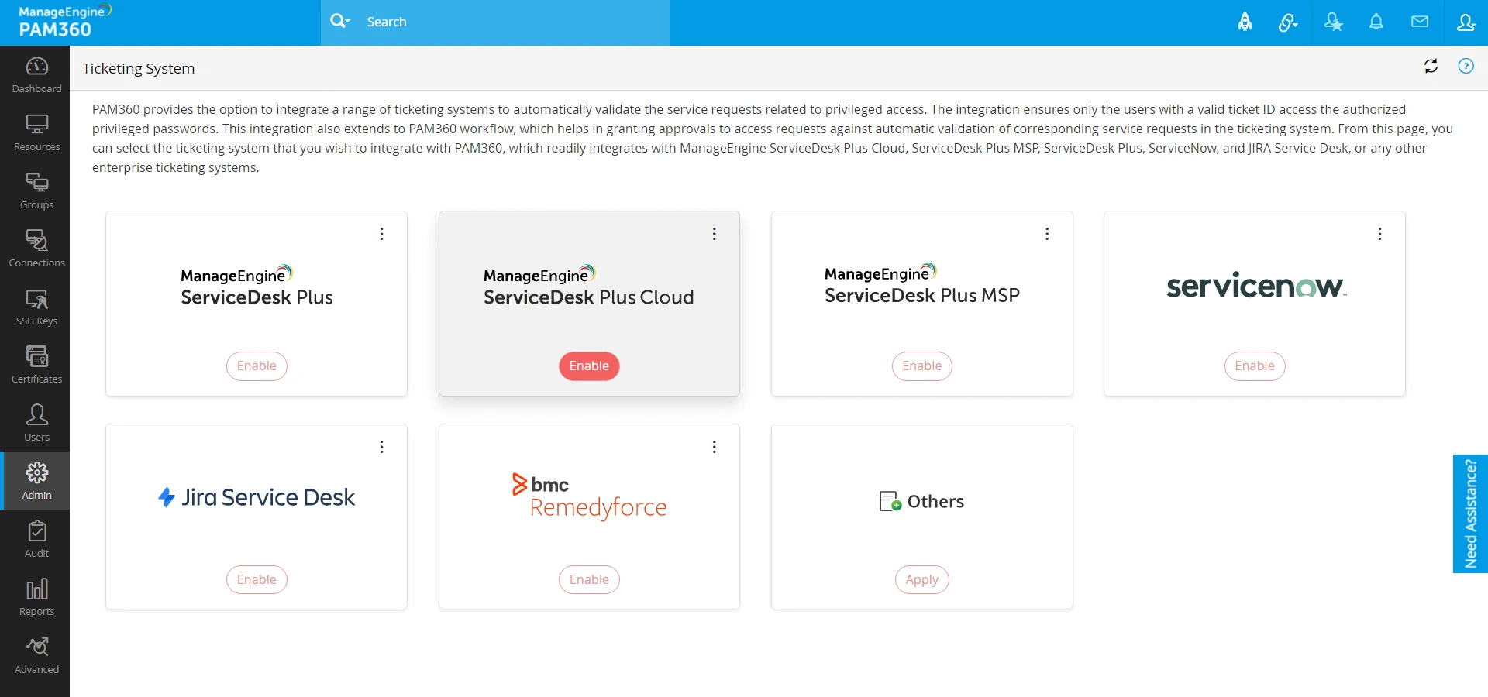Select the Certificates sidebar icon
Viewport: 1488px width, 697px height.
36,364
